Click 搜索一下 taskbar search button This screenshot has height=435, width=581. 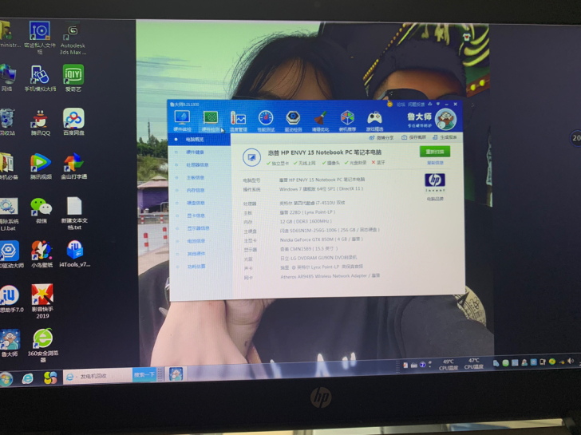145,375
